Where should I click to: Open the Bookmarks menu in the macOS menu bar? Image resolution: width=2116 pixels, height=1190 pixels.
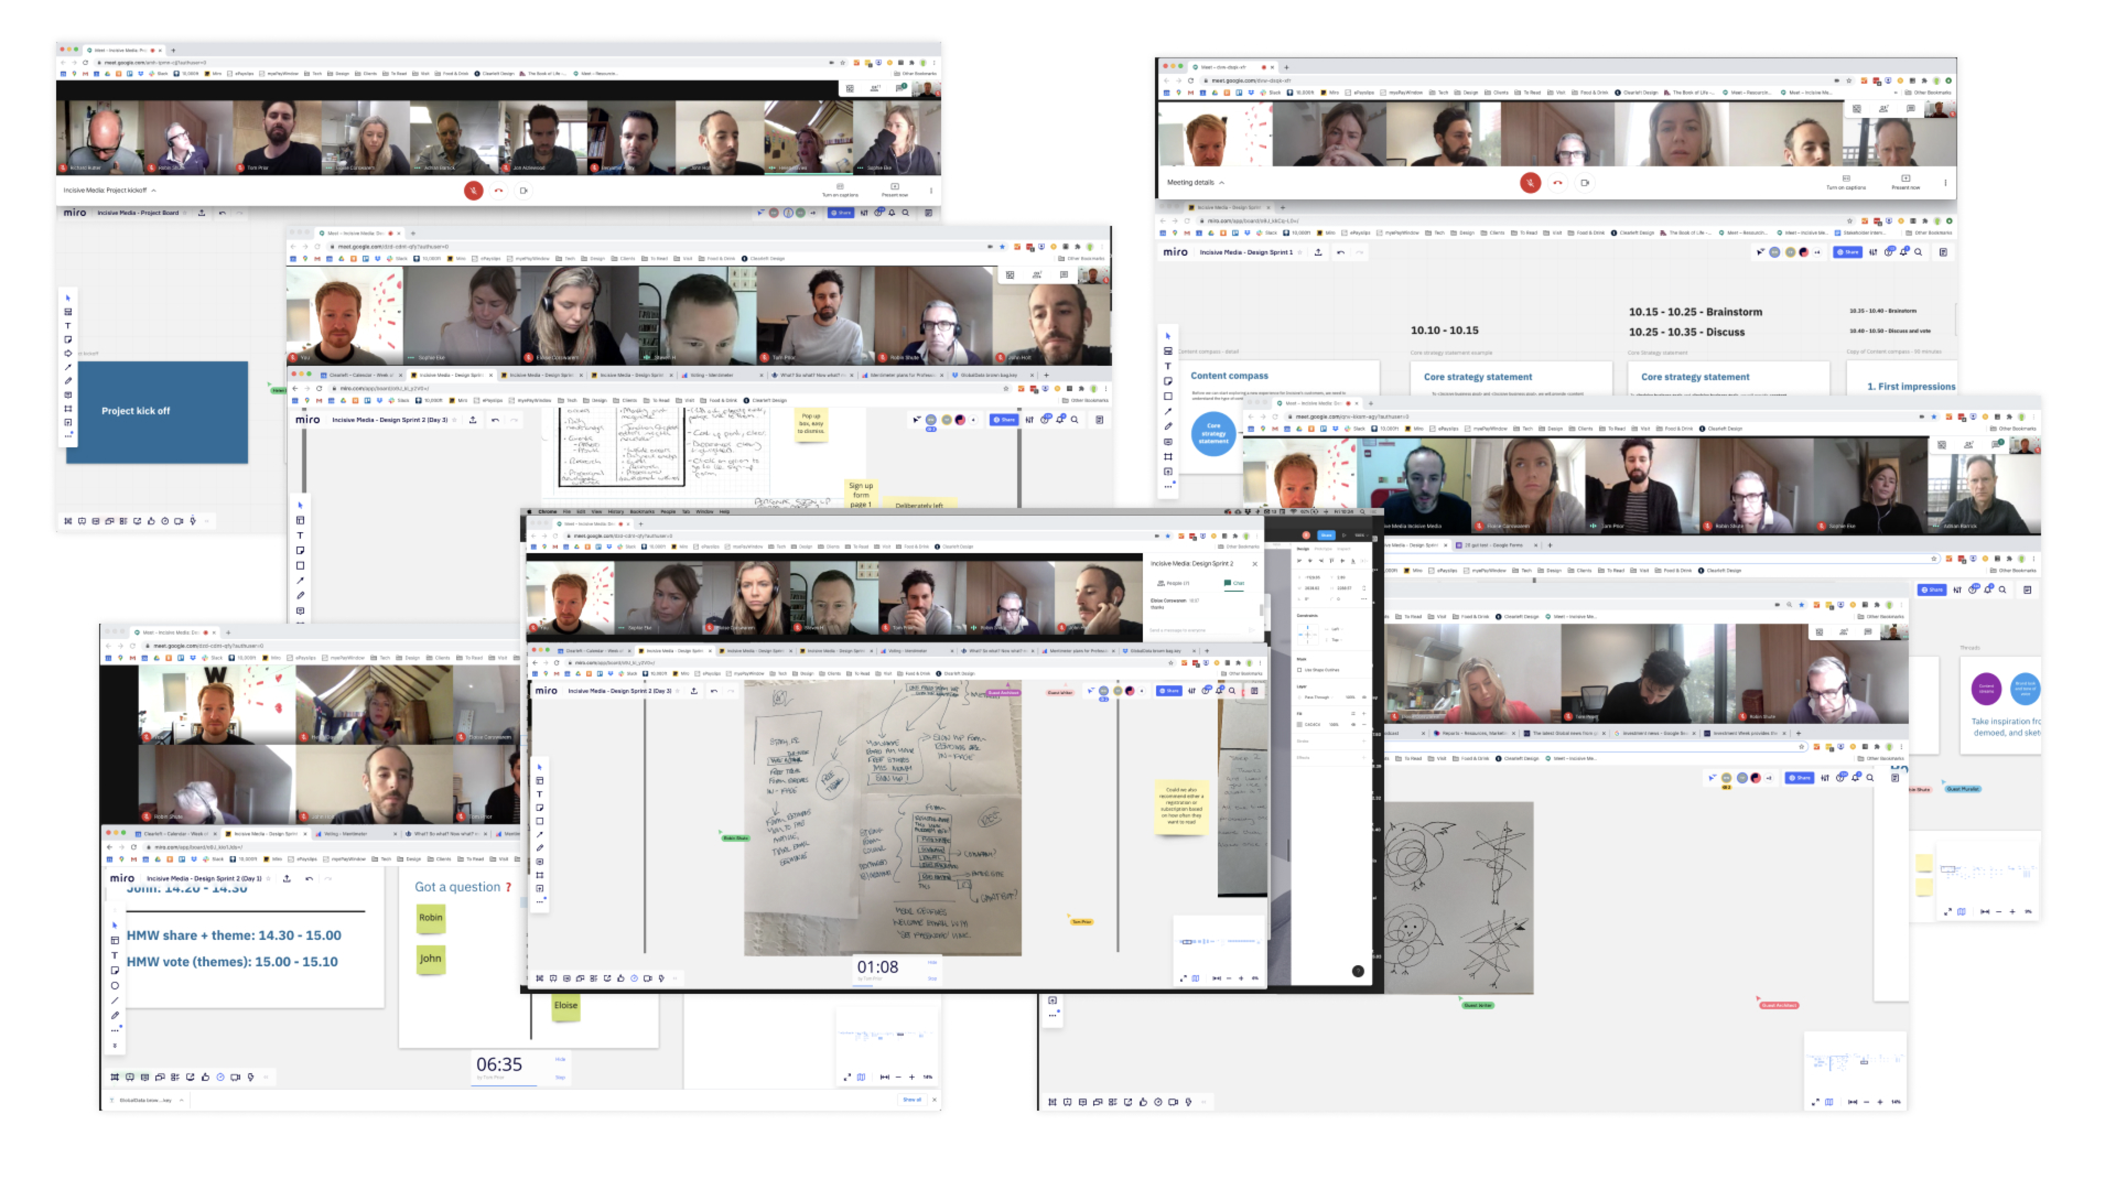coord(643,512)
